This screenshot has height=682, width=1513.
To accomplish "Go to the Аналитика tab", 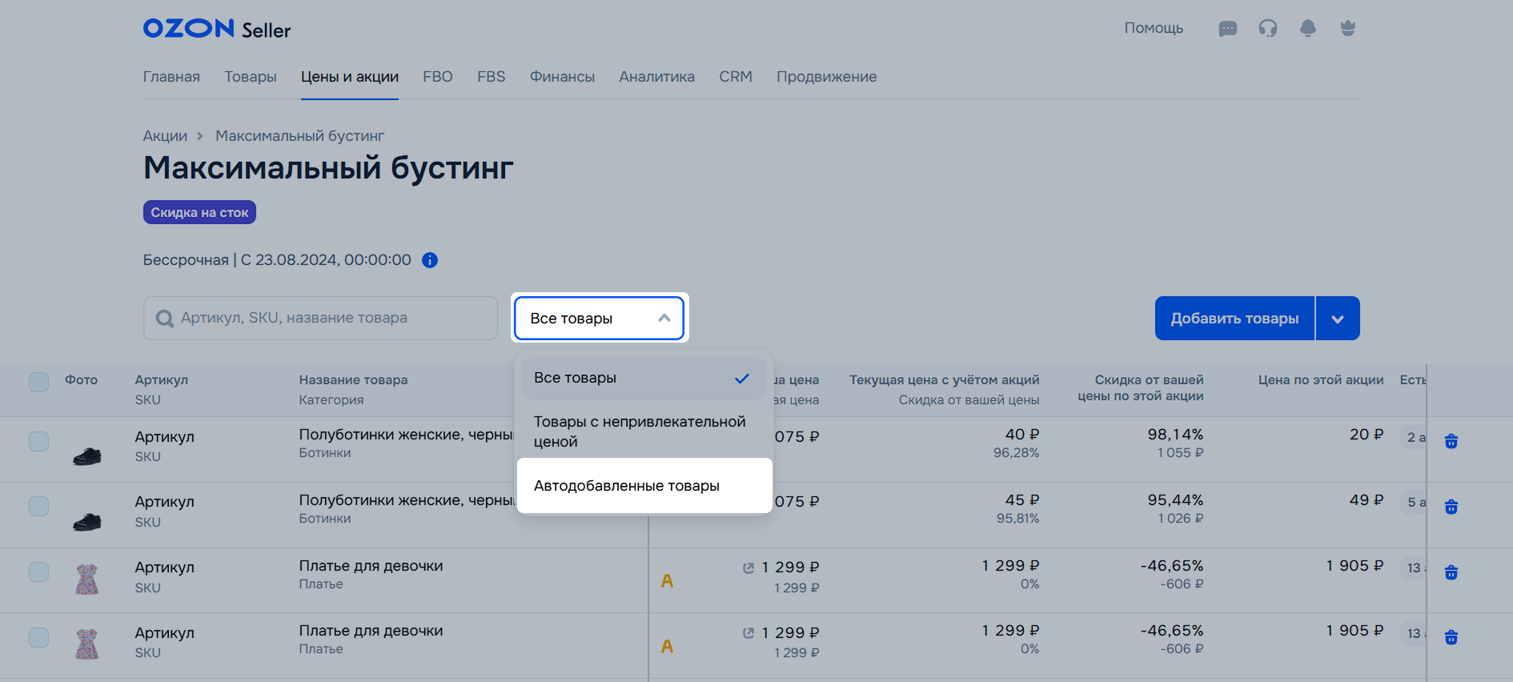I will point(656,77).
